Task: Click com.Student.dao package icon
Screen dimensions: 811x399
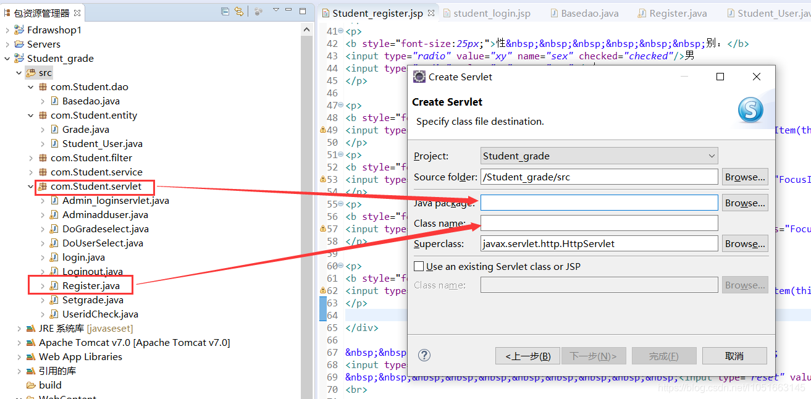Action: (43, 86)
